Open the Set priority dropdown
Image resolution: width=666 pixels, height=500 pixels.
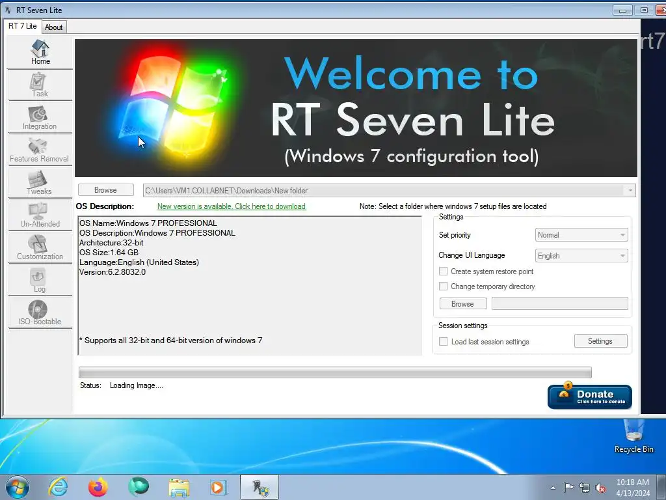coord(581,234)
